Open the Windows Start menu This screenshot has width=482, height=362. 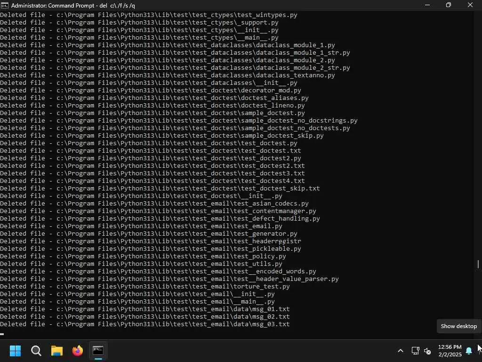15,350
